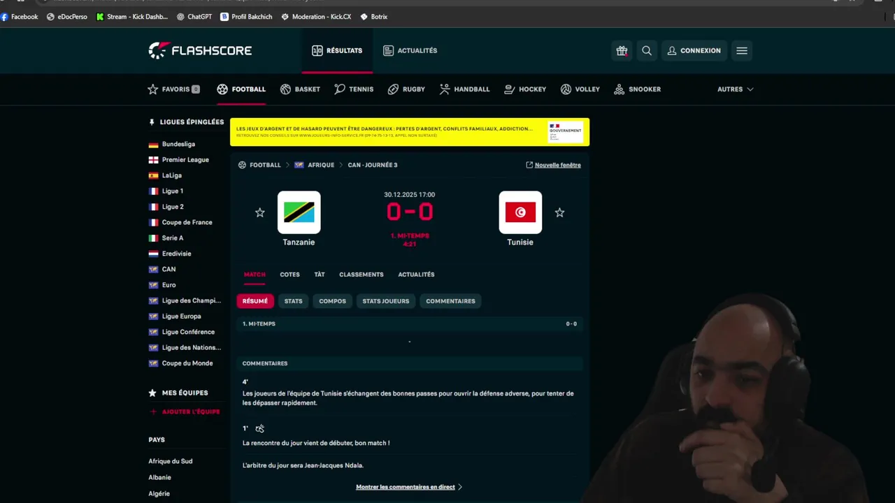The image size is (895, 503).
Task: Select the Résumé sub-tab
Action: (255, 301)
